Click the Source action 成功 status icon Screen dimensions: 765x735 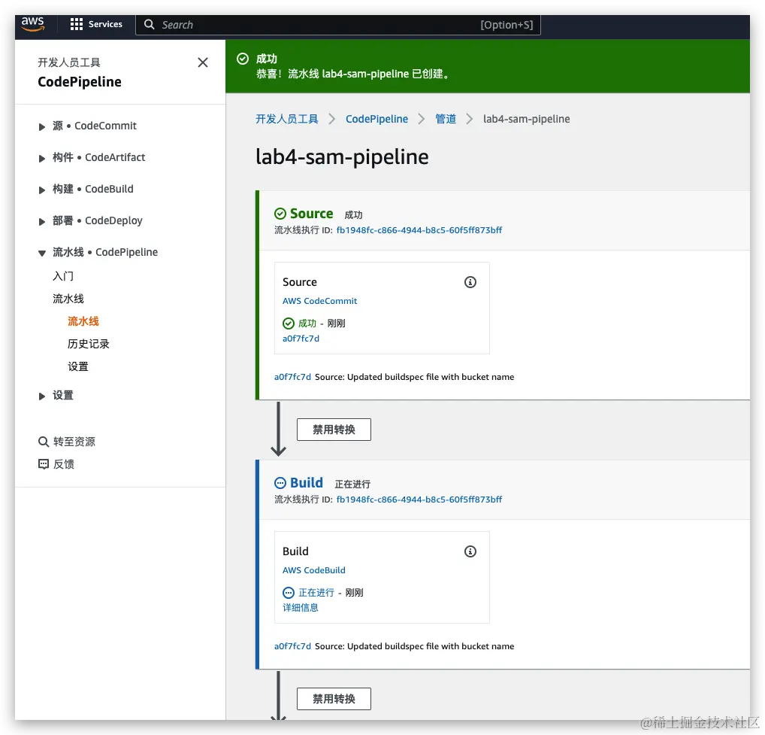coord(289,323)
